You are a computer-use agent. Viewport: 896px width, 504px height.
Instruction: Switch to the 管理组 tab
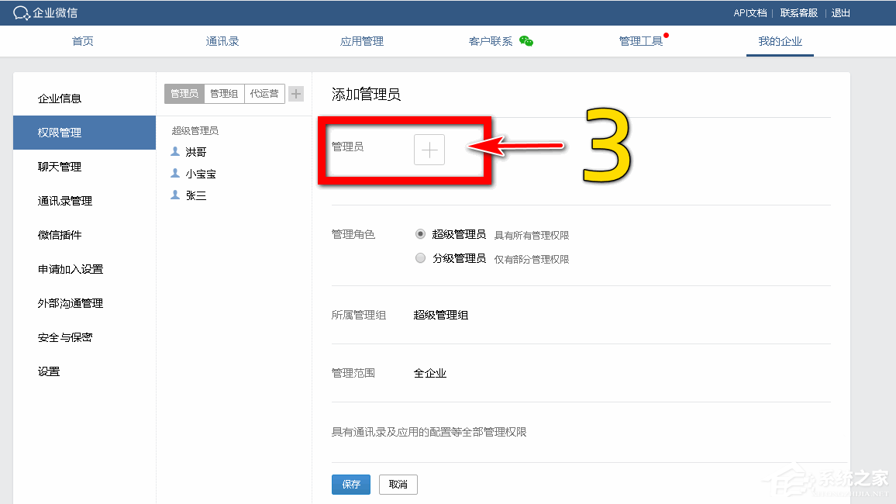[223, 93]
